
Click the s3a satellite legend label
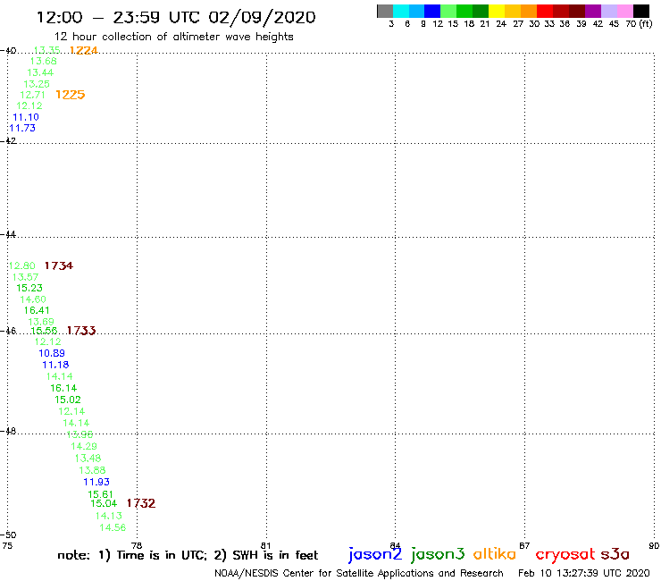615,553
